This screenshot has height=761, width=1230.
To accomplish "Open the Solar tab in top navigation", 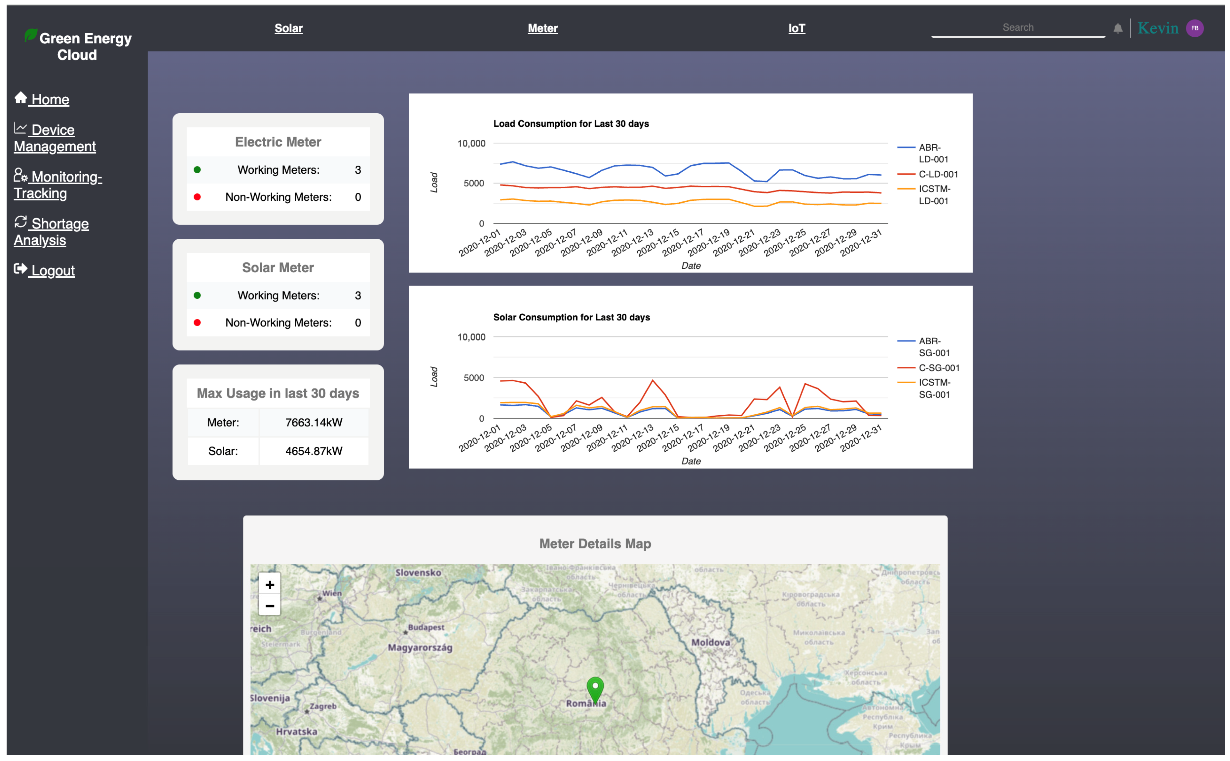I will (289, 28).
